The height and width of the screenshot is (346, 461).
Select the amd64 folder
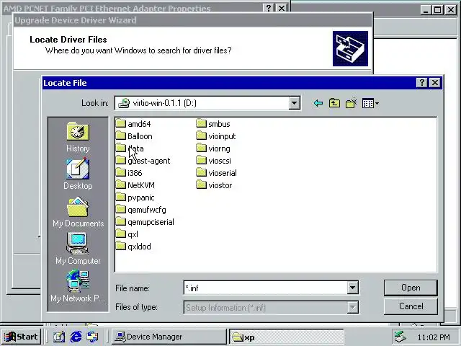[133, 124]
